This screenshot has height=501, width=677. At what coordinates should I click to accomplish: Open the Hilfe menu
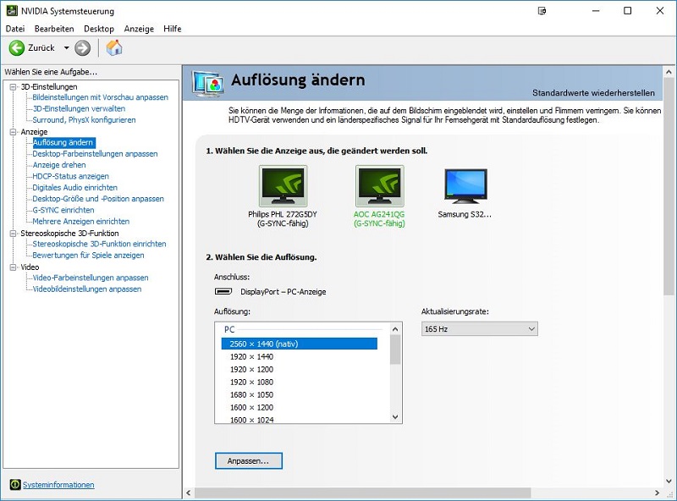pyautogui.click(x=173, y=29)
